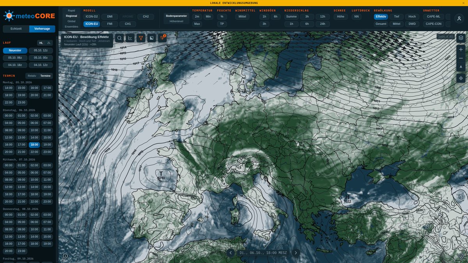Open the map layers stack button
The height and width of the screenshot is (263, 468).
tap(461, 38)
